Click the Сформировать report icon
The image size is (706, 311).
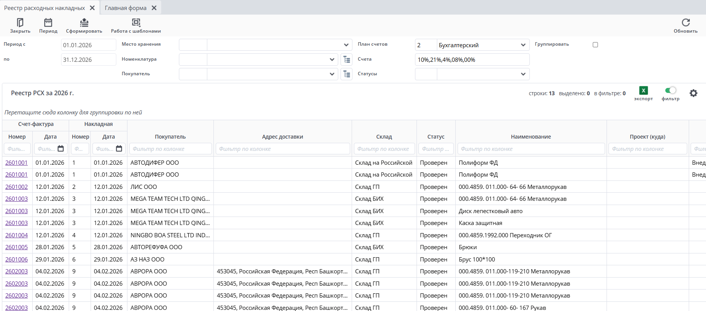[84, 23]
